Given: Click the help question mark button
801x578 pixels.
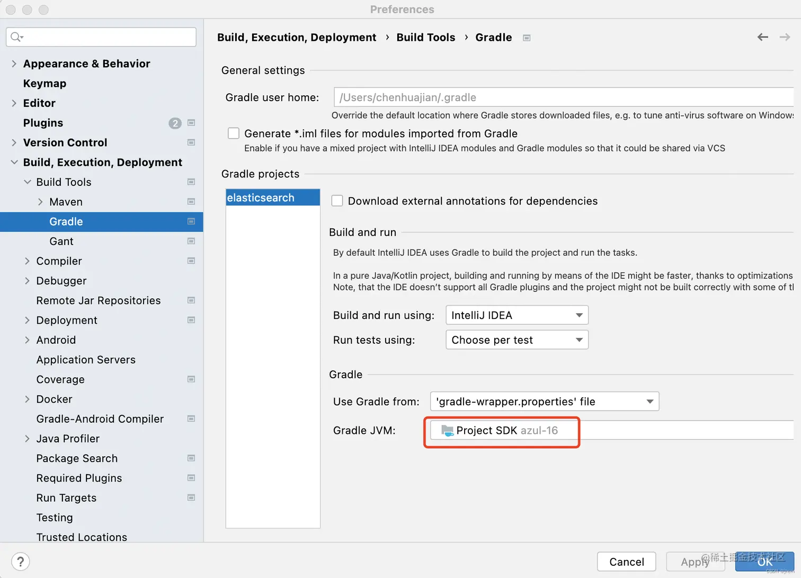Looking at the screenshot, I should tap(20, 562).
